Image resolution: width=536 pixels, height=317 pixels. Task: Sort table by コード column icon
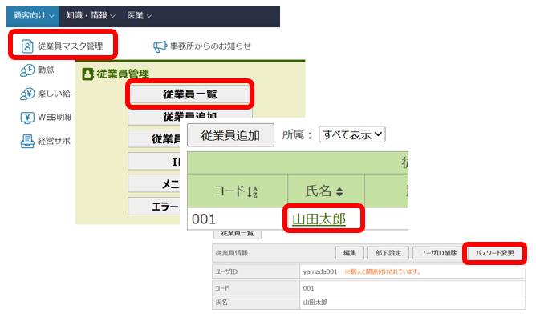(252, 191)
